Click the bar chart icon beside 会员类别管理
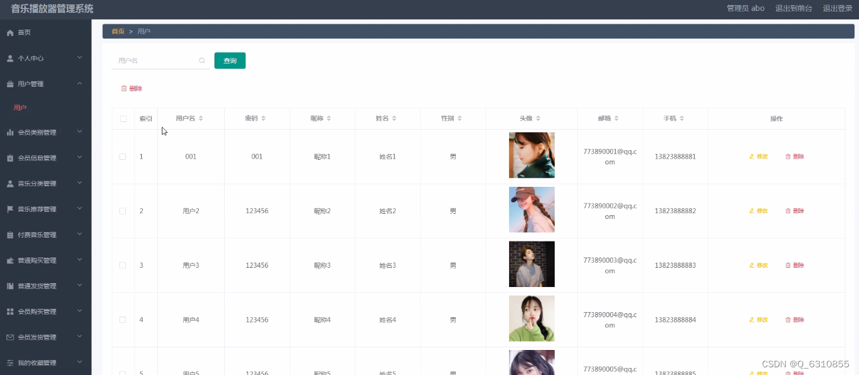Image resolution: width=859 pixels, height=375 pixels. (10, 132)
